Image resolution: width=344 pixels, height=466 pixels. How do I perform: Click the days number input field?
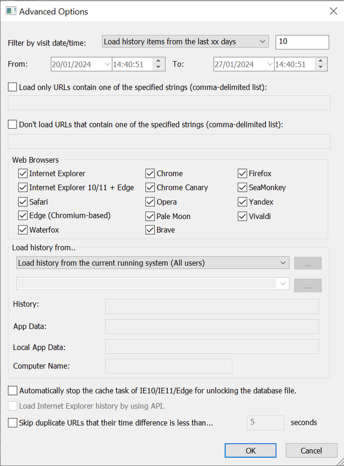pyautogui.click(x=302, y=42)
